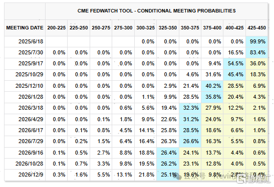
Task: Select the 40.2% cell for 2025/12/10
Action: (x=212, y=86)
